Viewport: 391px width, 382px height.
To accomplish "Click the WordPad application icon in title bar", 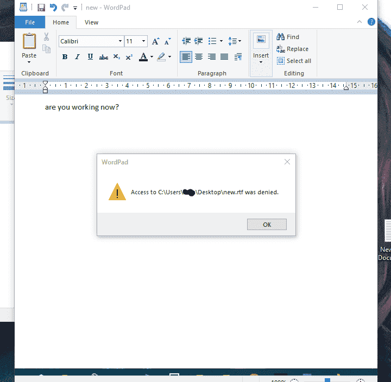I will click(23, 7).
